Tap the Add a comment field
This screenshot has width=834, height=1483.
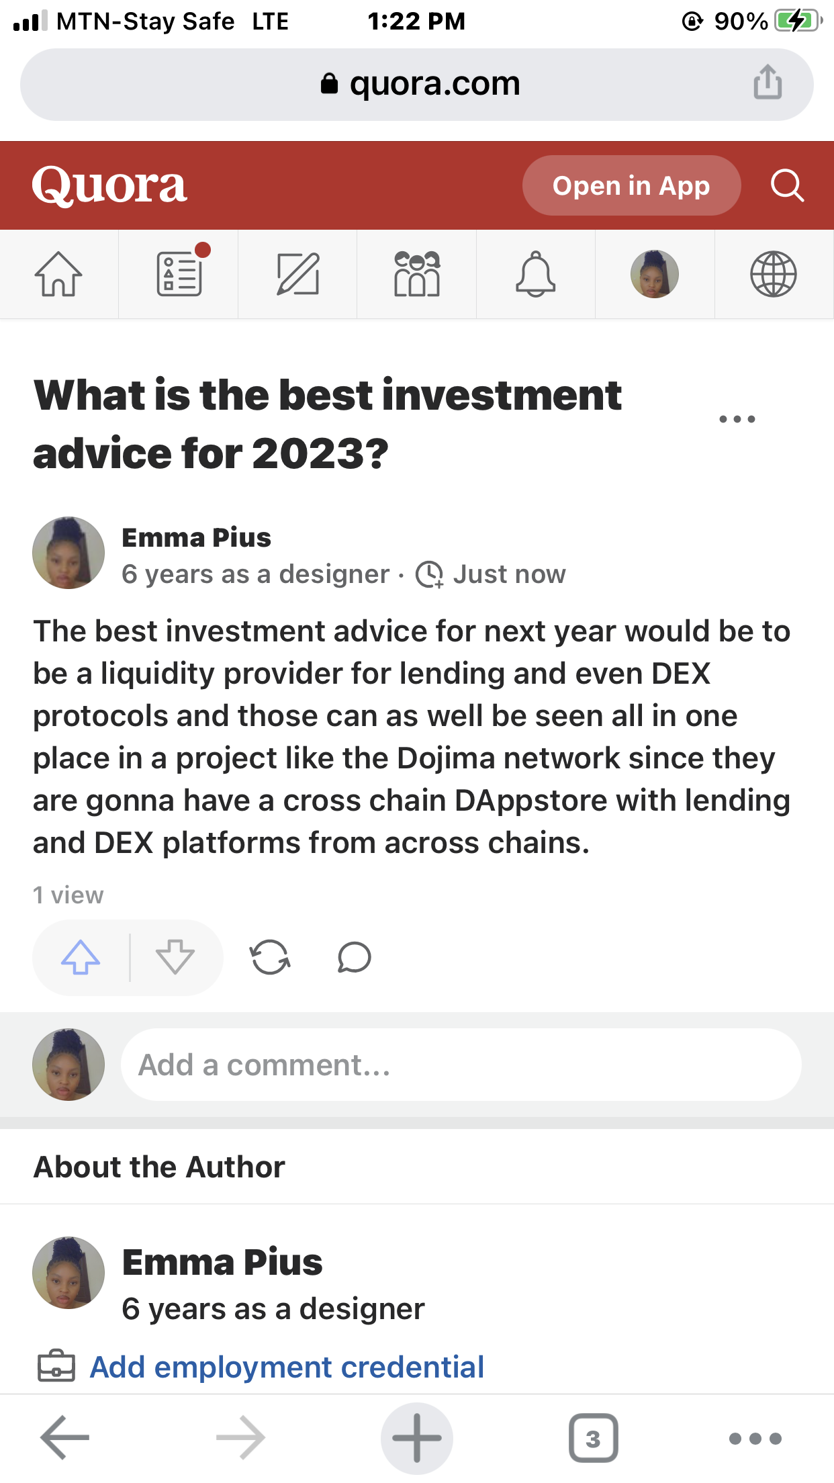click(x=461, y=1065)
